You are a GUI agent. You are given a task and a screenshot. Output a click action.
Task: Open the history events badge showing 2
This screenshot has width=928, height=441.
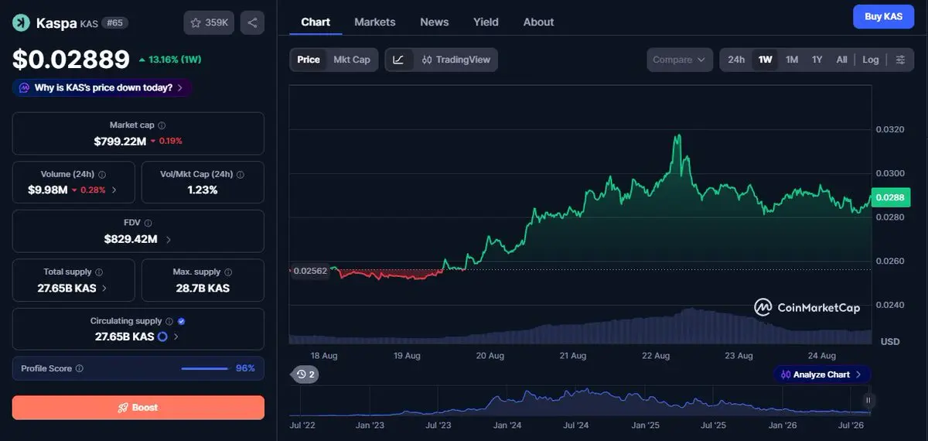(x=305, y=374)
